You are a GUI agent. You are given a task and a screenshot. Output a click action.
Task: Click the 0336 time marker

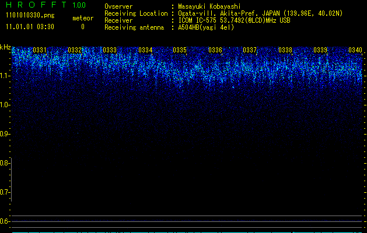(215, 50)
